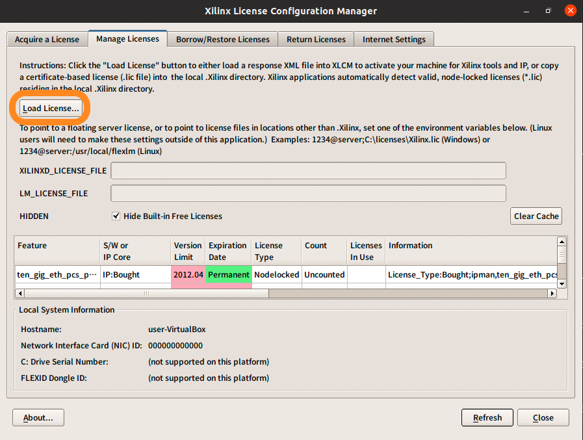Viewport: 583px width, 440px height.
Task: Click the S/W or IP Core column header
Action: click(x=135, y=251)
